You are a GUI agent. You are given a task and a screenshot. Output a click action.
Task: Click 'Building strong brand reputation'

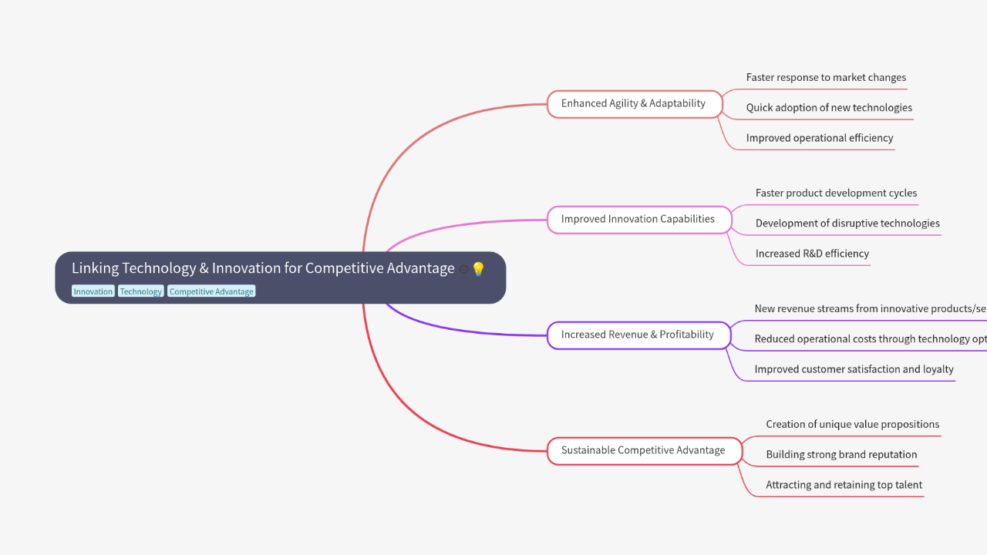click(841, 454)
